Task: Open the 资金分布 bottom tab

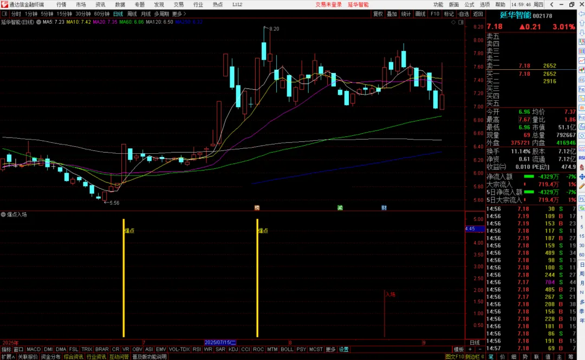Action: point(50,357)
